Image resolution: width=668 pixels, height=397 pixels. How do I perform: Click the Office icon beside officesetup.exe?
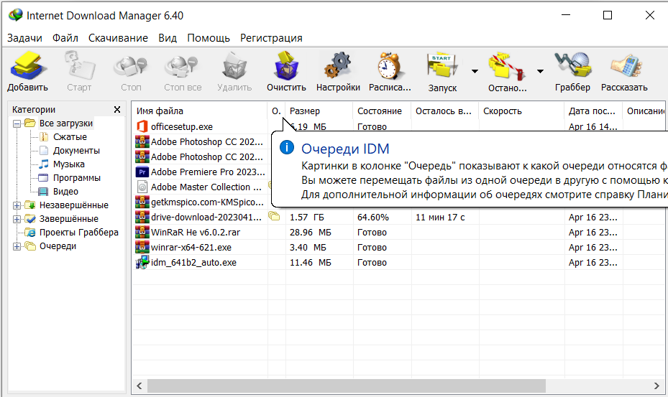click(x=142, y=126)
